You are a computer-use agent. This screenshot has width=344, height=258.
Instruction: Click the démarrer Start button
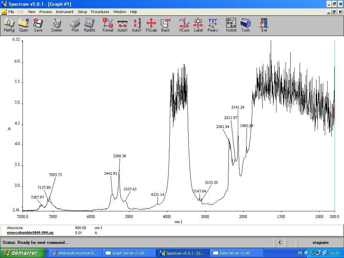(x=23, y=253)
